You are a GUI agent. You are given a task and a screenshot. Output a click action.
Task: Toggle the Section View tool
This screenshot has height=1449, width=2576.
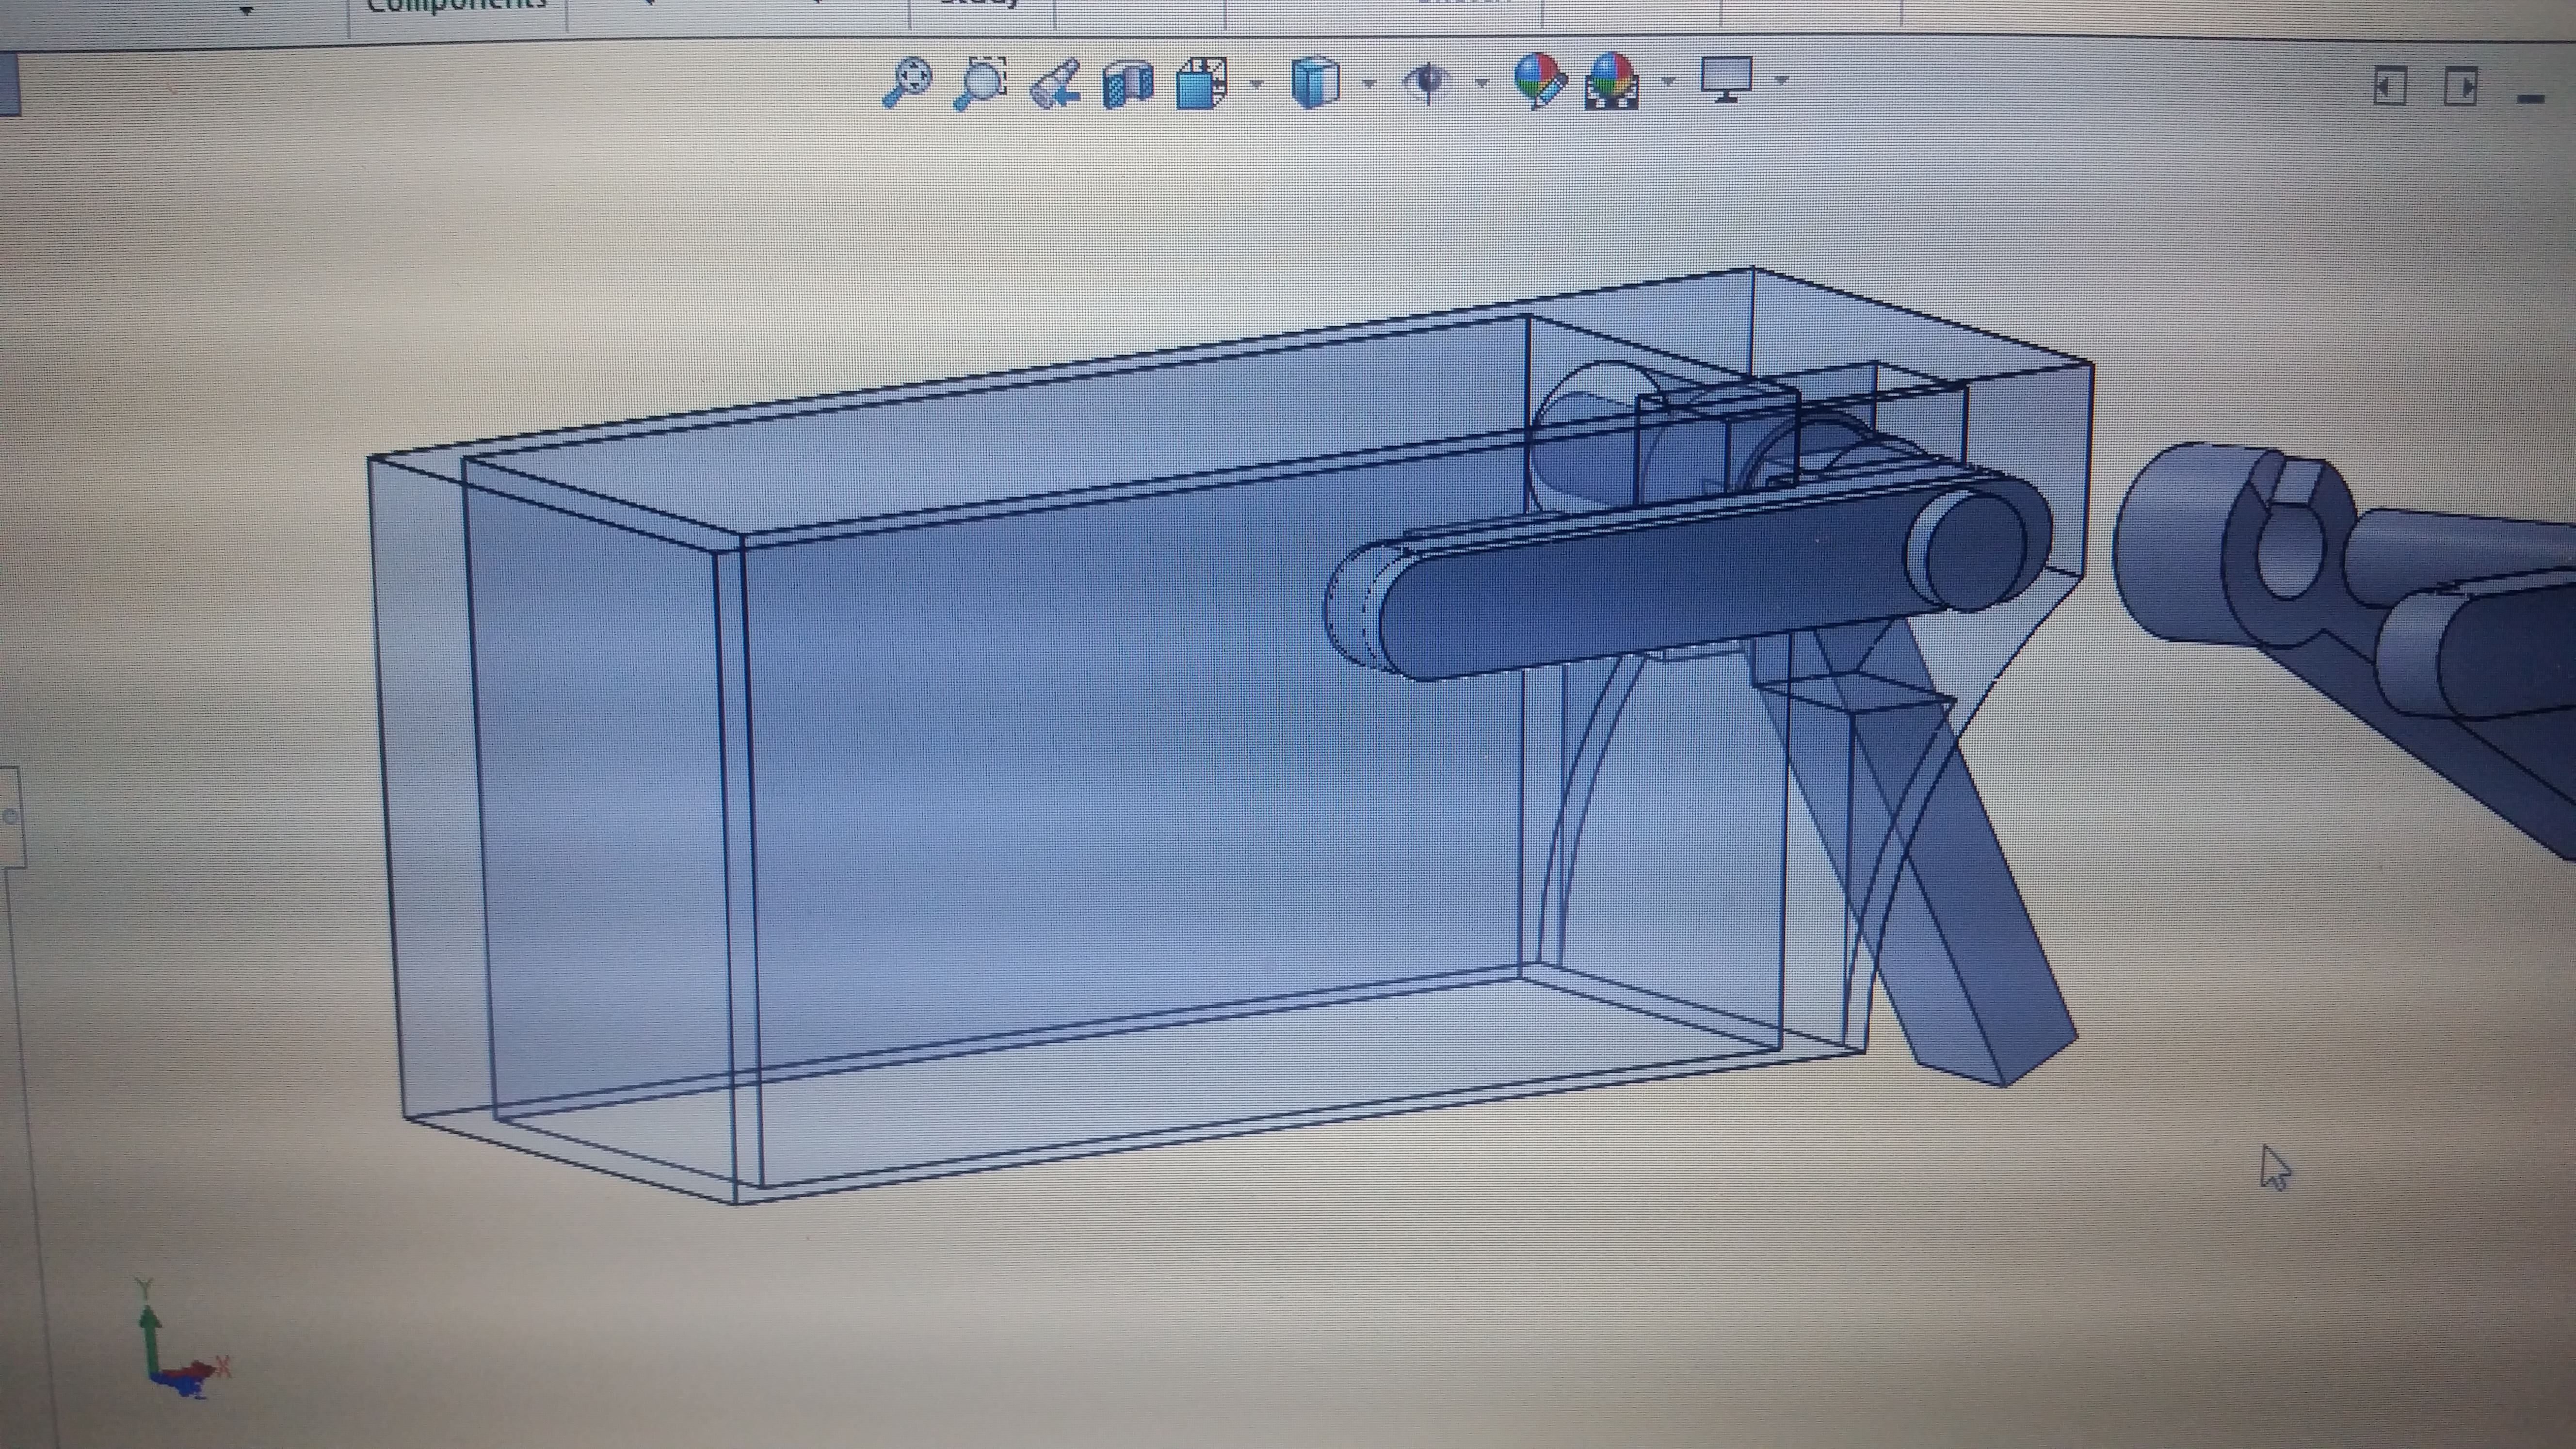[x=1128, y=83]
